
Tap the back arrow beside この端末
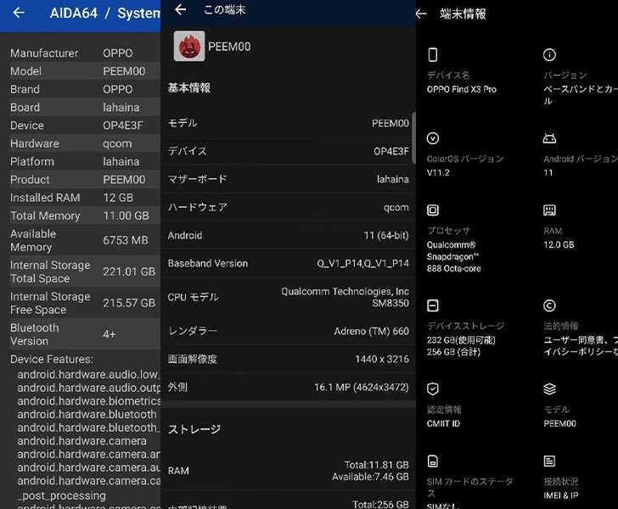[181, 9]
